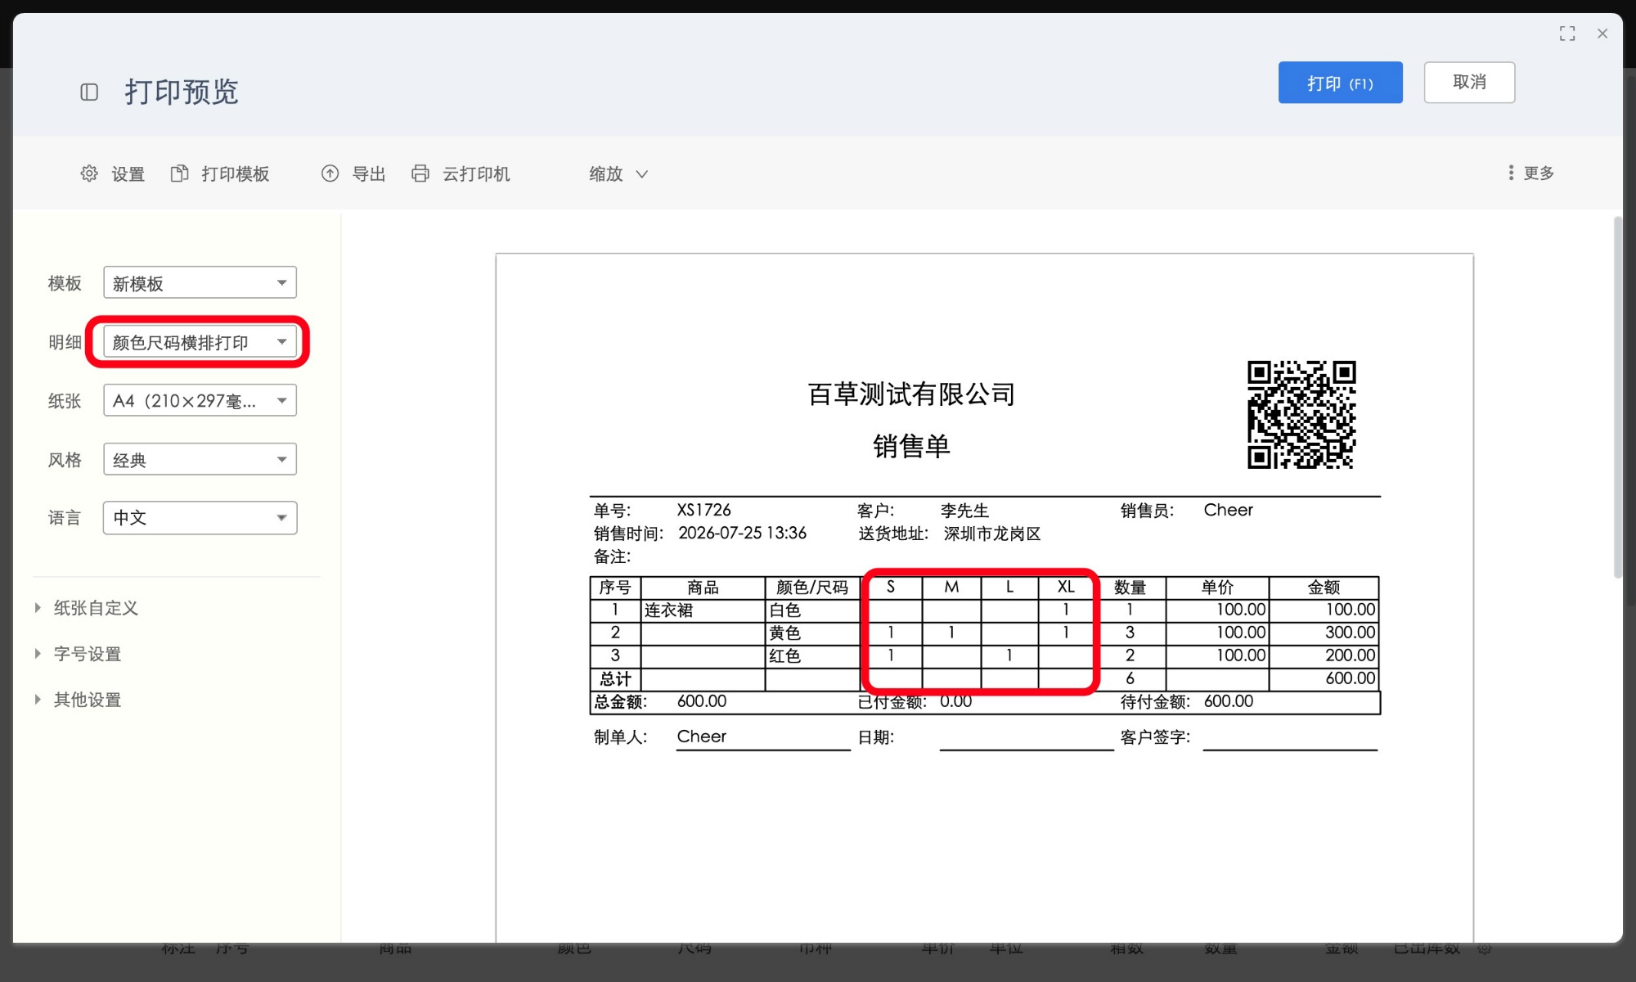Viewport: 1636px width, 982px height.
Task: Open the 风格 dropdown showing 经典
Action: click(200, 459)
